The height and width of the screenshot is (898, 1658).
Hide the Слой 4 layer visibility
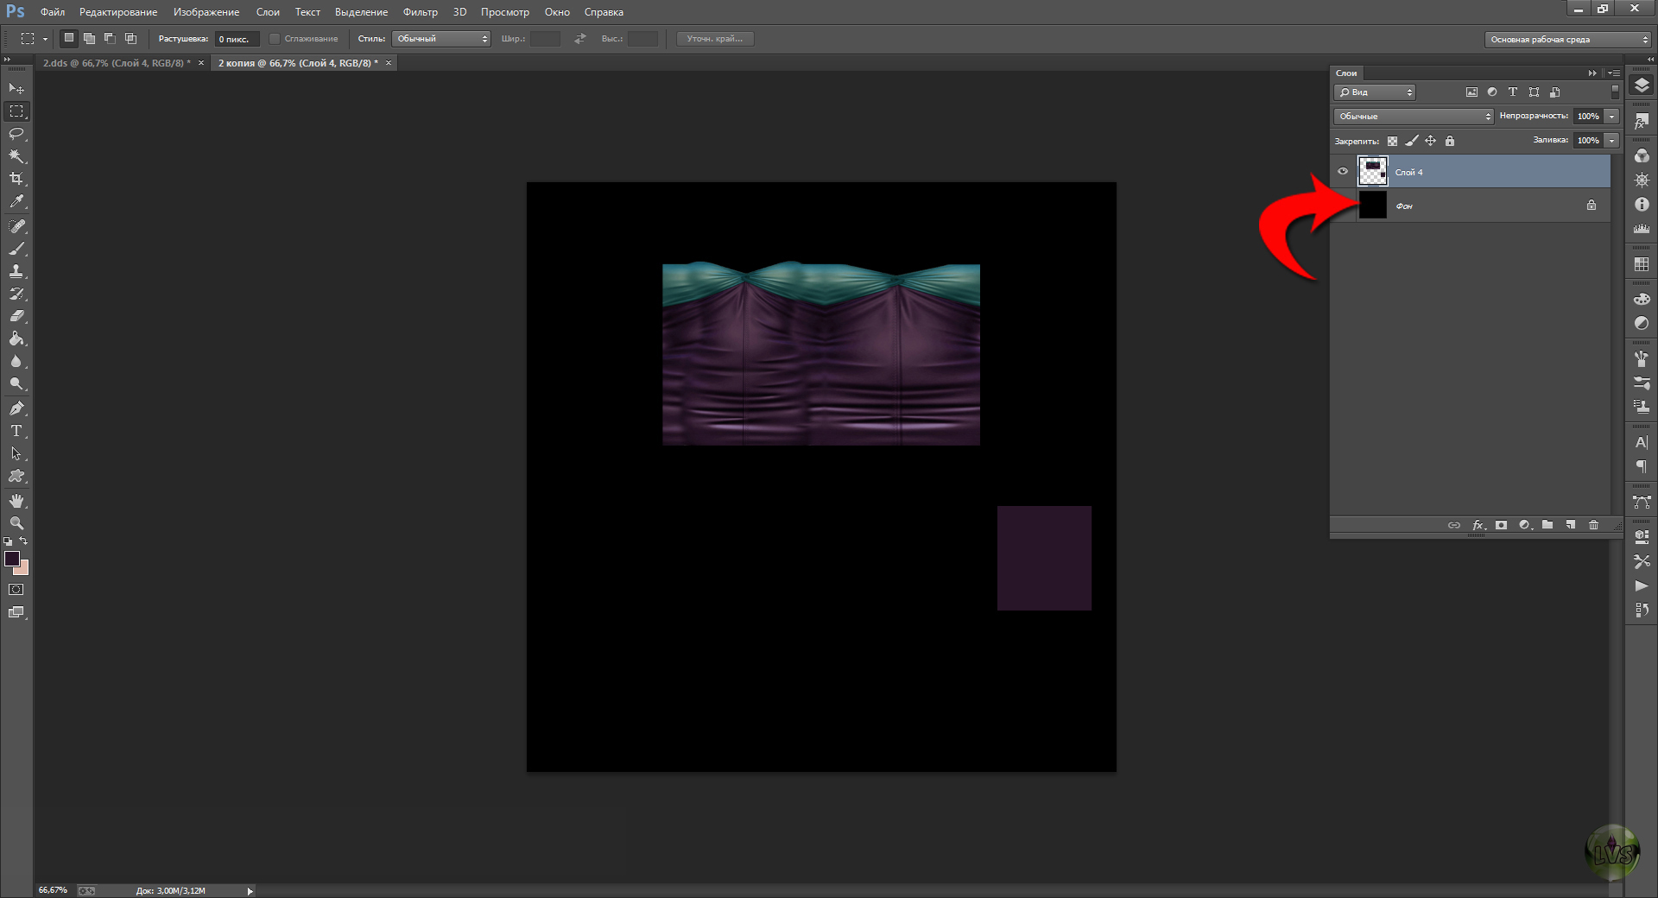pos(1343,171)
